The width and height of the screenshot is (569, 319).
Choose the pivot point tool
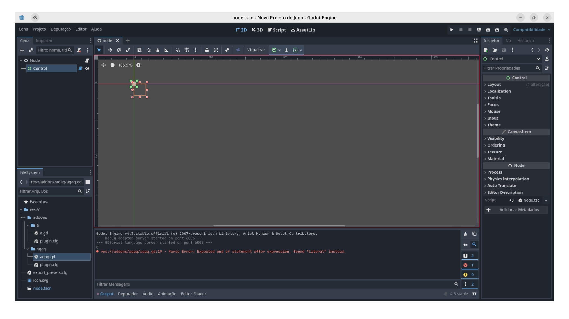(149, 50)
